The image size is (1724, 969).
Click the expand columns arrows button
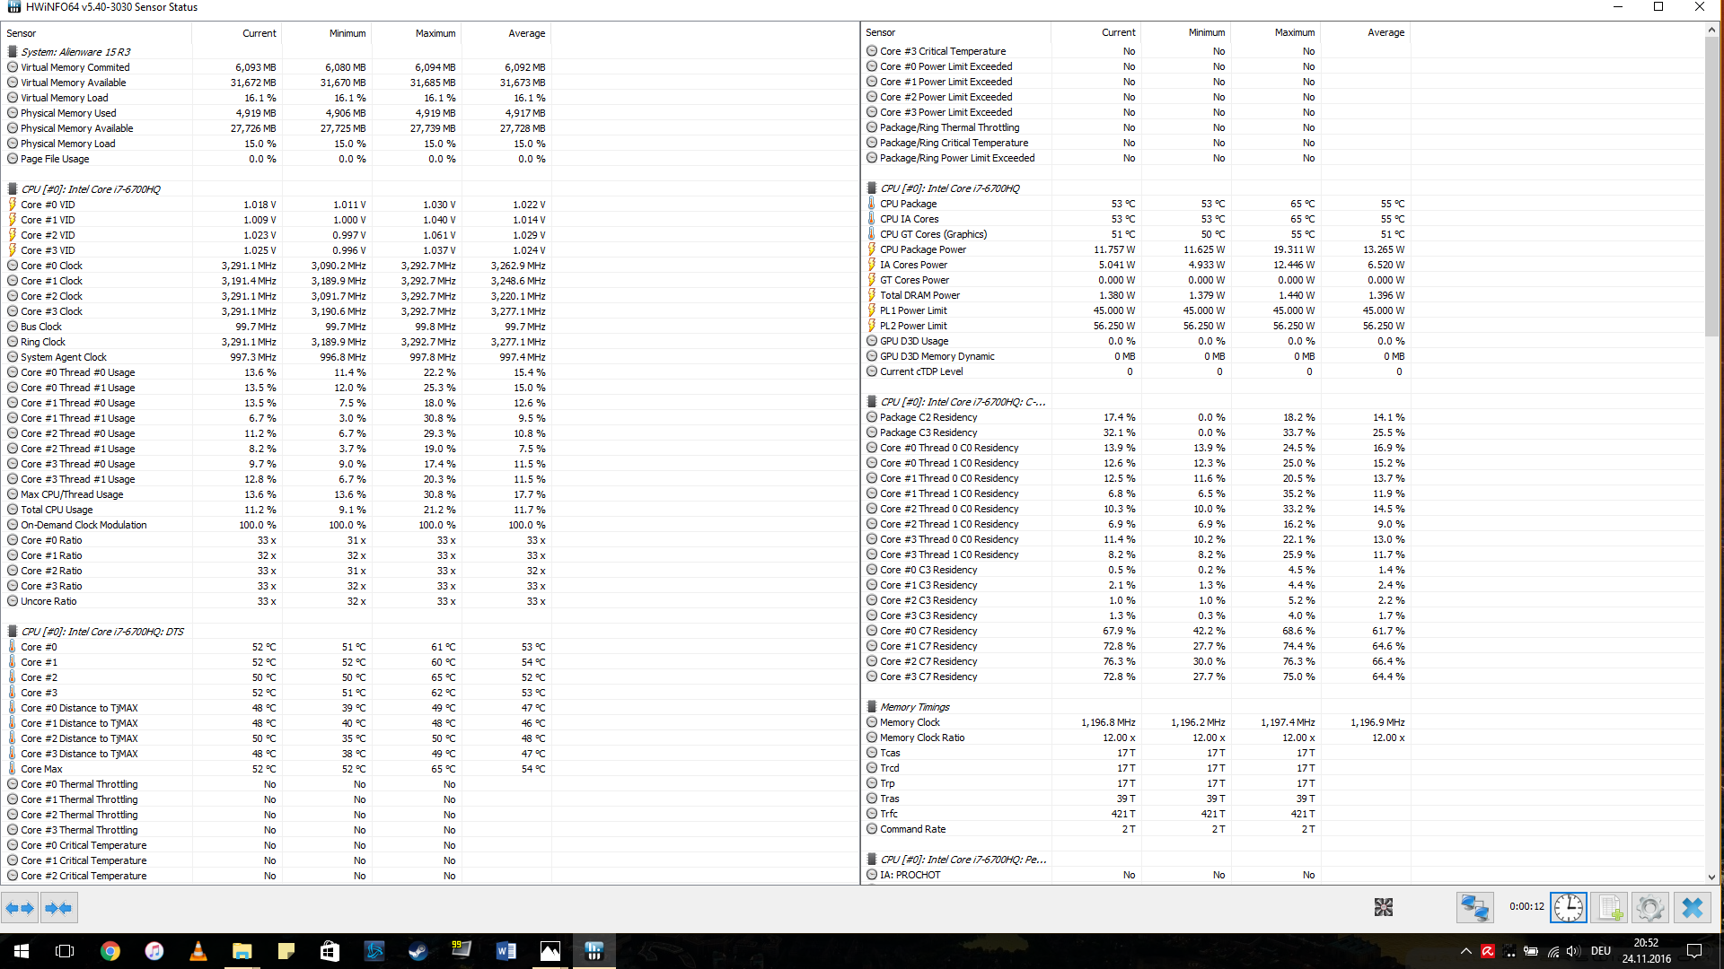(x=20, y=908)
